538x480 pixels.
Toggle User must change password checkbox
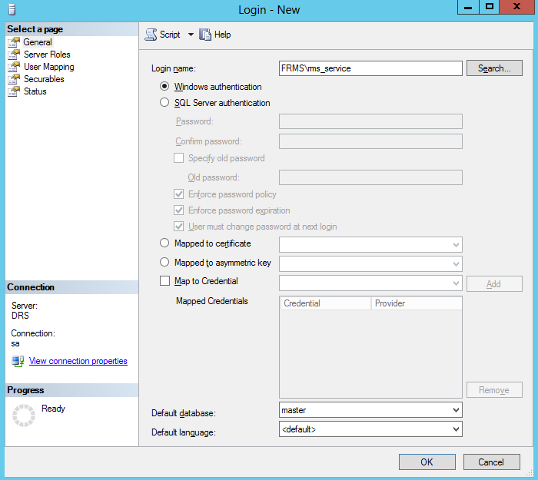[x=179, y=227]
